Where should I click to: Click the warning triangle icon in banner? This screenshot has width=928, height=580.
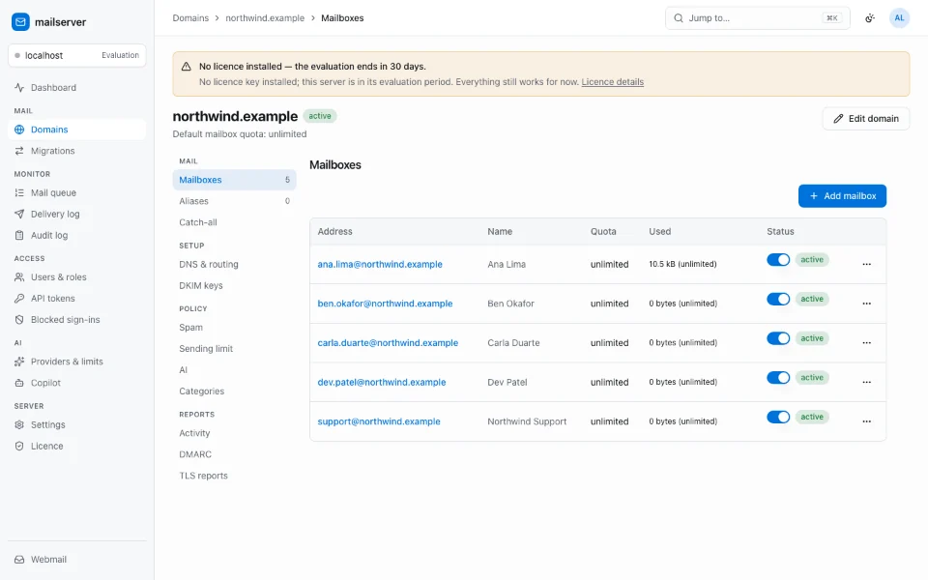click(x=186, y=67)
